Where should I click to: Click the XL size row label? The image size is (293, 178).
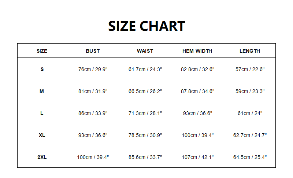coord(42,135)
